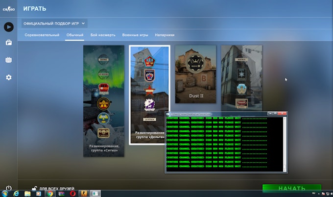Click the CS:GO logo in sidebar
Viewport: 333px width, 197px height.
point(8,9)
